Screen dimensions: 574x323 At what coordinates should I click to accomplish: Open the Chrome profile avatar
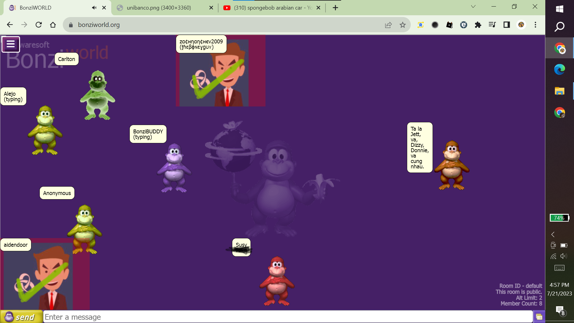[x=521, y=25]
